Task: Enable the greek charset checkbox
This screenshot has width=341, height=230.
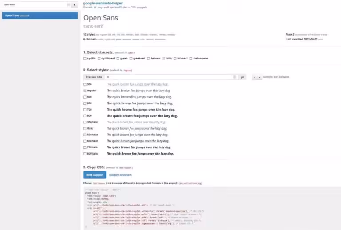Action: [118, 59]
